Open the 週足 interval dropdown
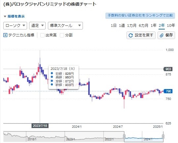This screenshot has width=178, height=143. tap(37, 26)
